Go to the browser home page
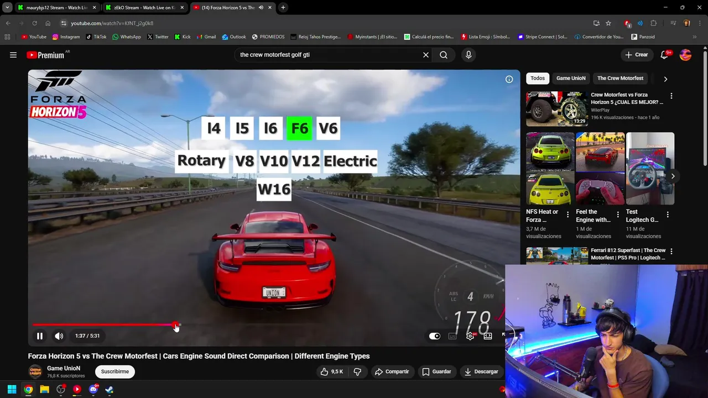Image resolution: width=708 pixels, height=398 pixels. [x=48, y=23]
